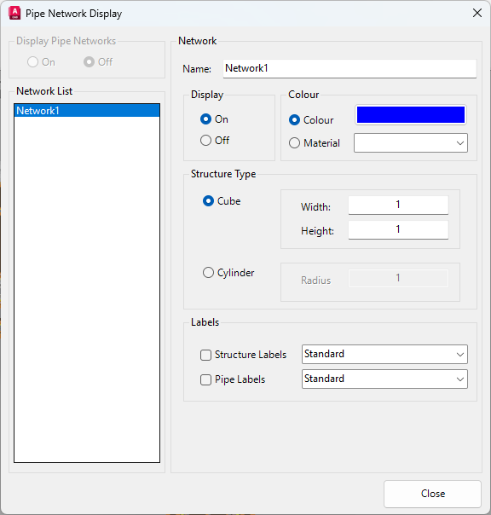Click the Height value field

coord(398,229)
